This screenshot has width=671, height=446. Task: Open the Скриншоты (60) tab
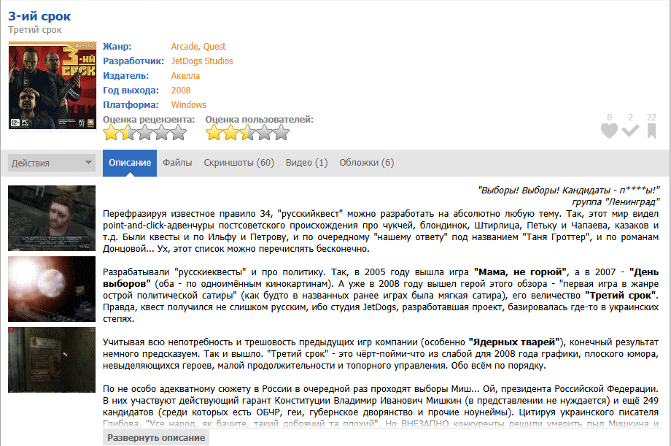coord(238,163)
